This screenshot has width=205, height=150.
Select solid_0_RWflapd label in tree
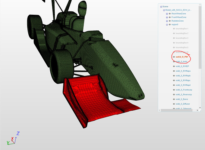pyautogui.click(x=183, y=85)
